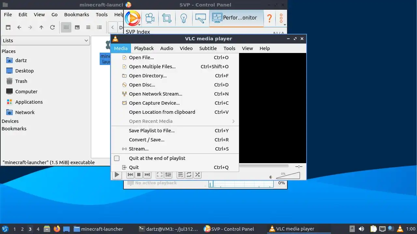The width and height of the screenshot is (417, 234).
Task: Select Quit in the Media menu
Action: coord(175,167)
